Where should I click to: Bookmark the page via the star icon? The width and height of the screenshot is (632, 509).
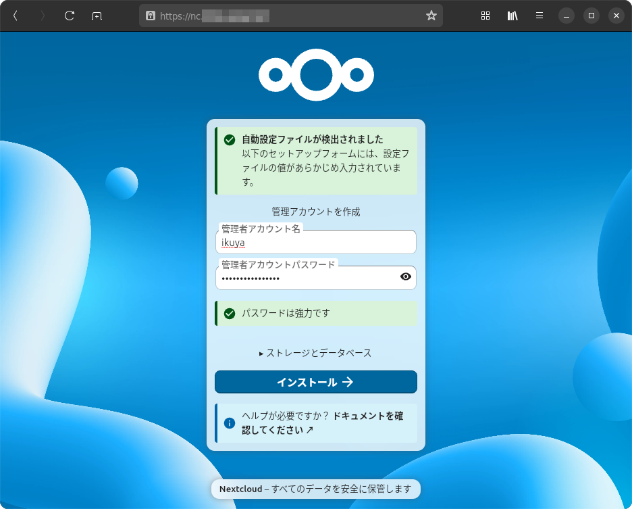tap(431, 15)
